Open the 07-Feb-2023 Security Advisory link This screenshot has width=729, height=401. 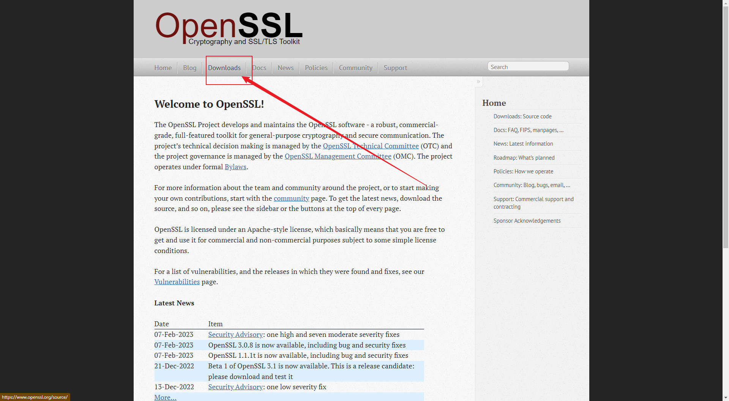(235, 335)
